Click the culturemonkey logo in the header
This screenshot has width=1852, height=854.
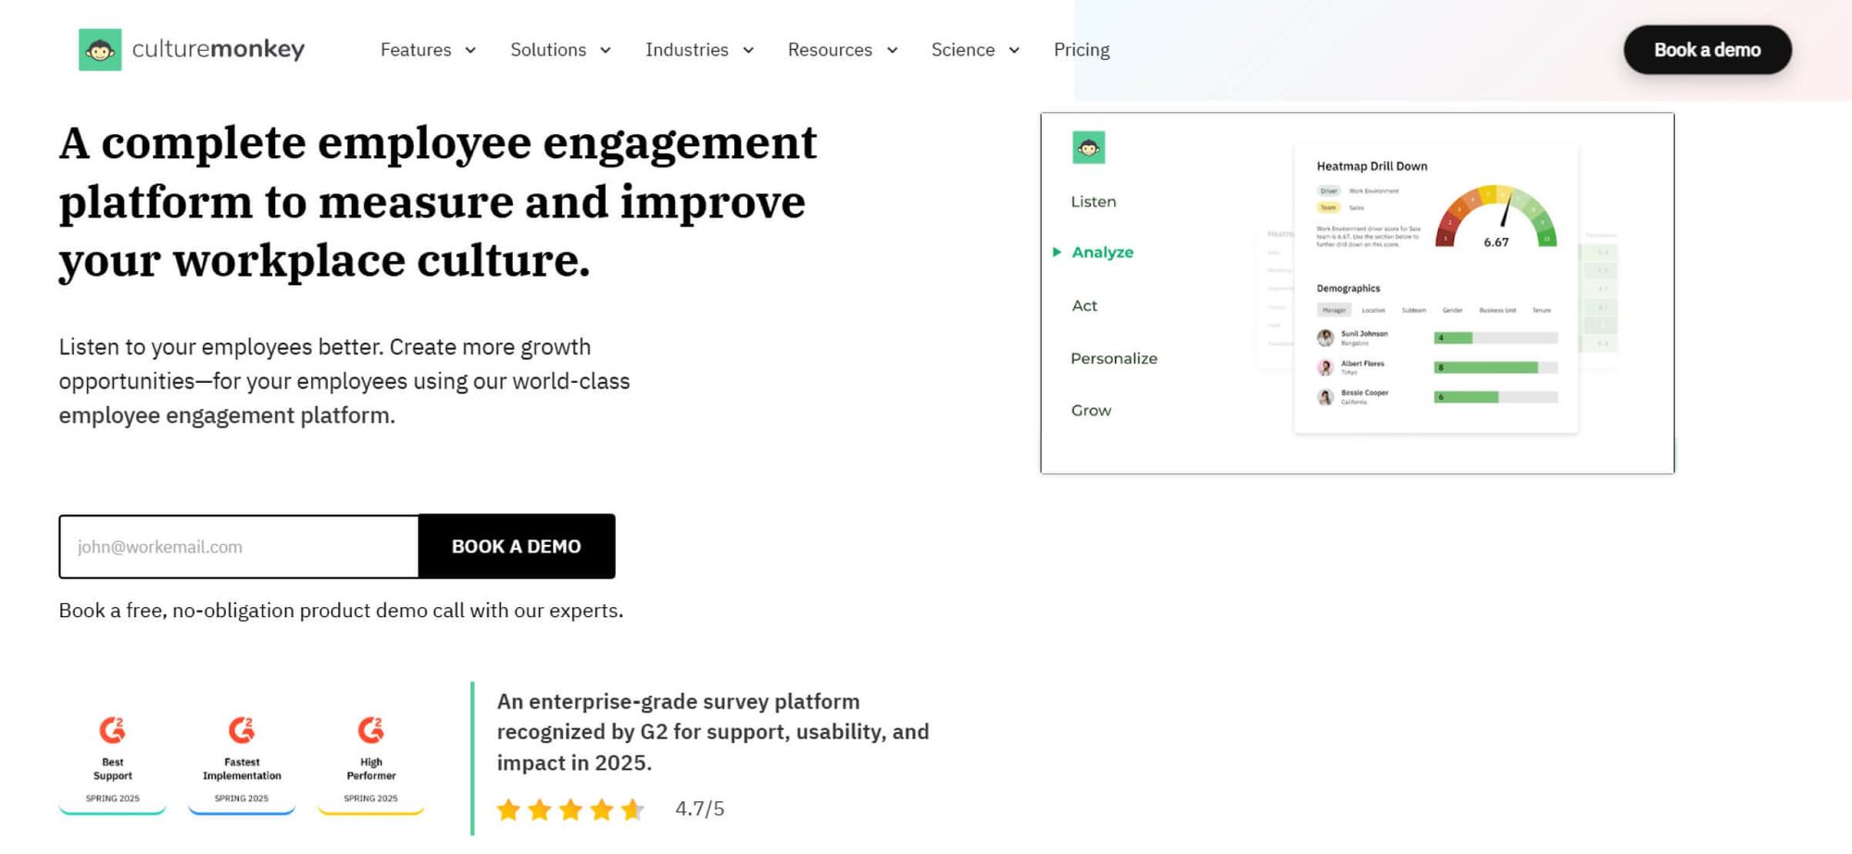click(192, 50)
